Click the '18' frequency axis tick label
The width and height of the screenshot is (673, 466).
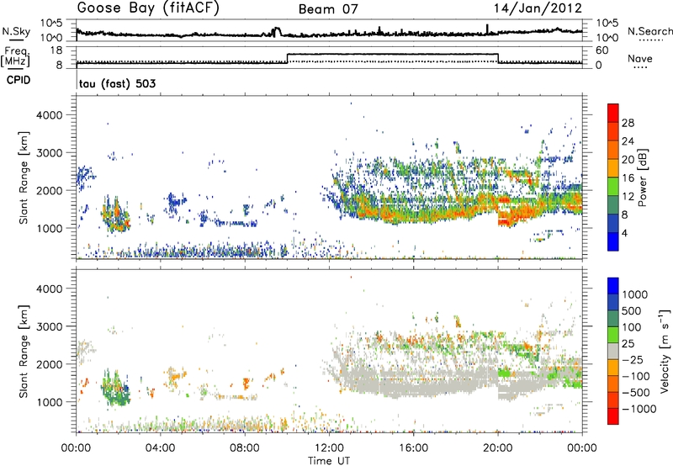click(x=56, y=50)
